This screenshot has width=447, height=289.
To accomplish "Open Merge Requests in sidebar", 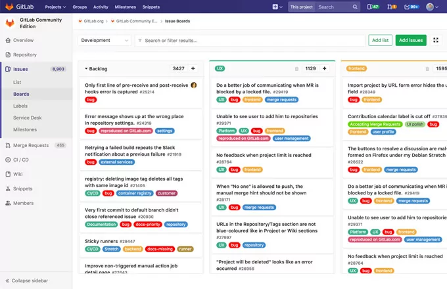I will point(31,145).
